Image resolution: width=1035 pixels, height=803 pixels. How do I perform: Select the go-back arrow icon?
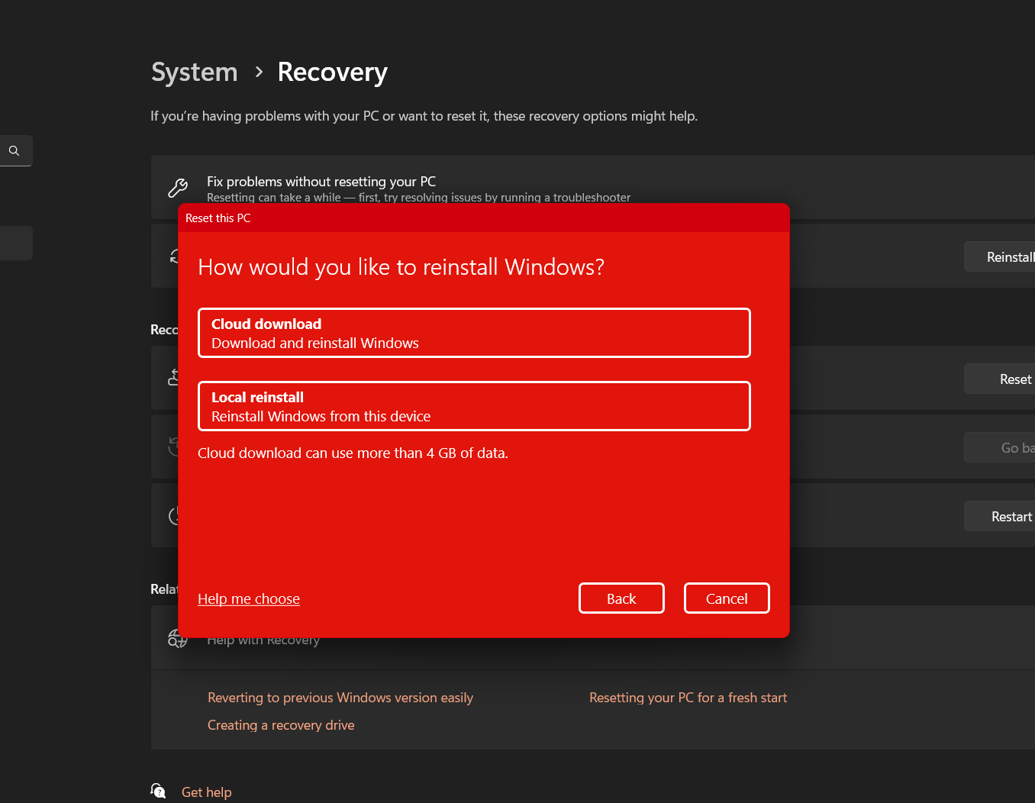coord(178,447)
